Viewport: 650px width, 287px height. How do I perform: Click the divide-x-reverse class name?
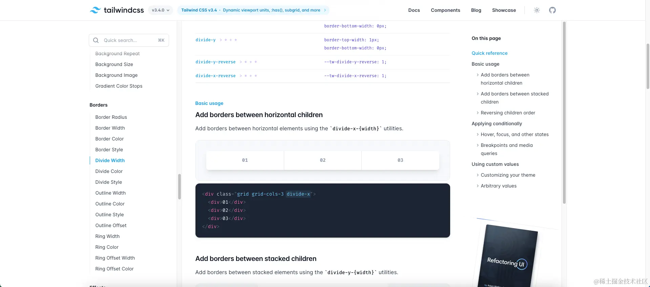[215, 76]
